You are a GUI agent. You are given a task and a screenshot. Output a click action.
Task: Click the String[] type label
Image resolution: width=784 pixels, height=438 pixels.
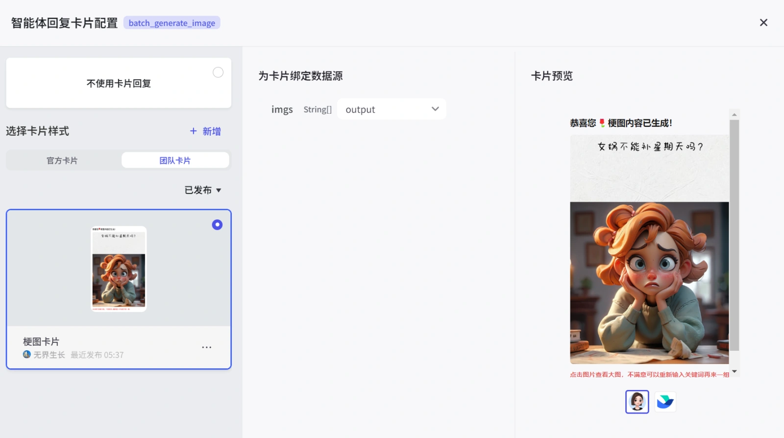pyautogui.click(x=318, y=109)
